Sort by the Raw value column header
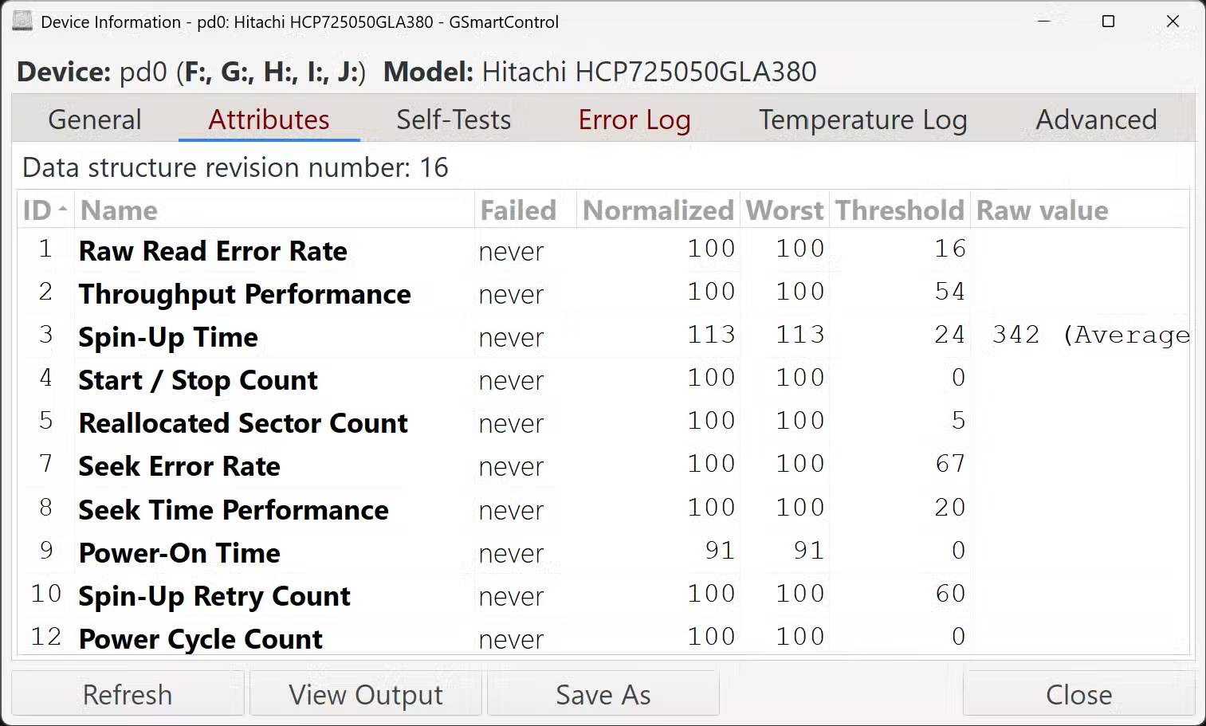The width and height of the screenshot is (1206, 726). [x=1042, y=210]
